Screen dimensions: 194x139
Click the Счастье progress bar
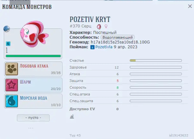(156, 61)
